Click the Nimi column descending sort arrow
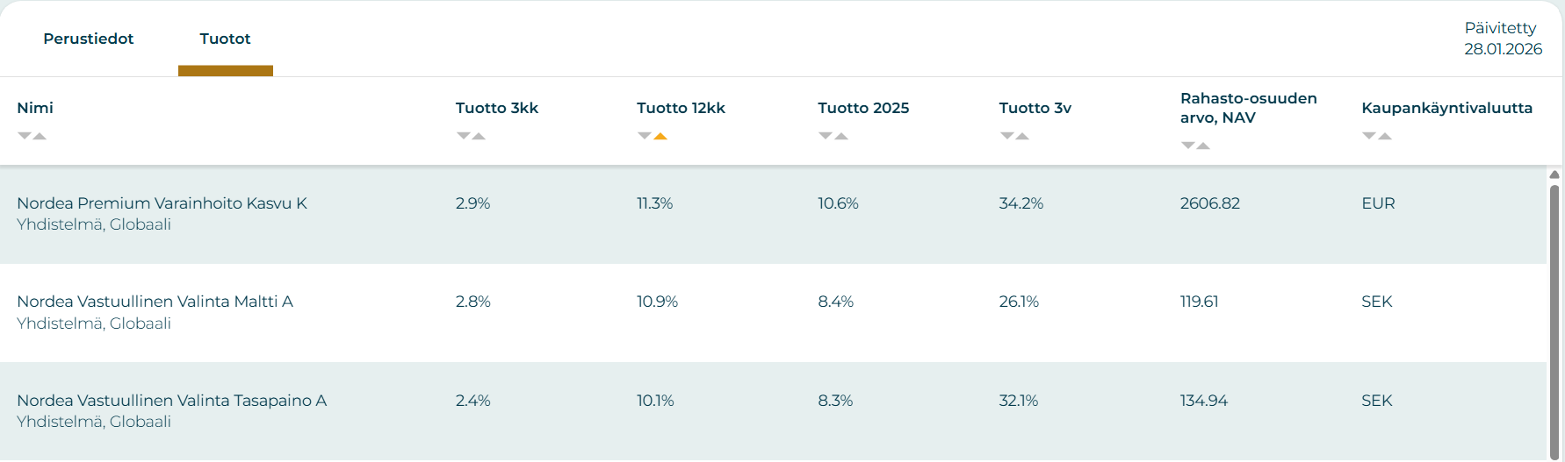The image size is (1565, 462). (25, 136)
